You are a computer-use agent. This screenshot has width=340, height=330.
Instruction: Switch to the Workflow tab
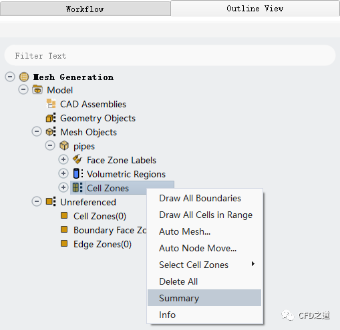point(86,9)
